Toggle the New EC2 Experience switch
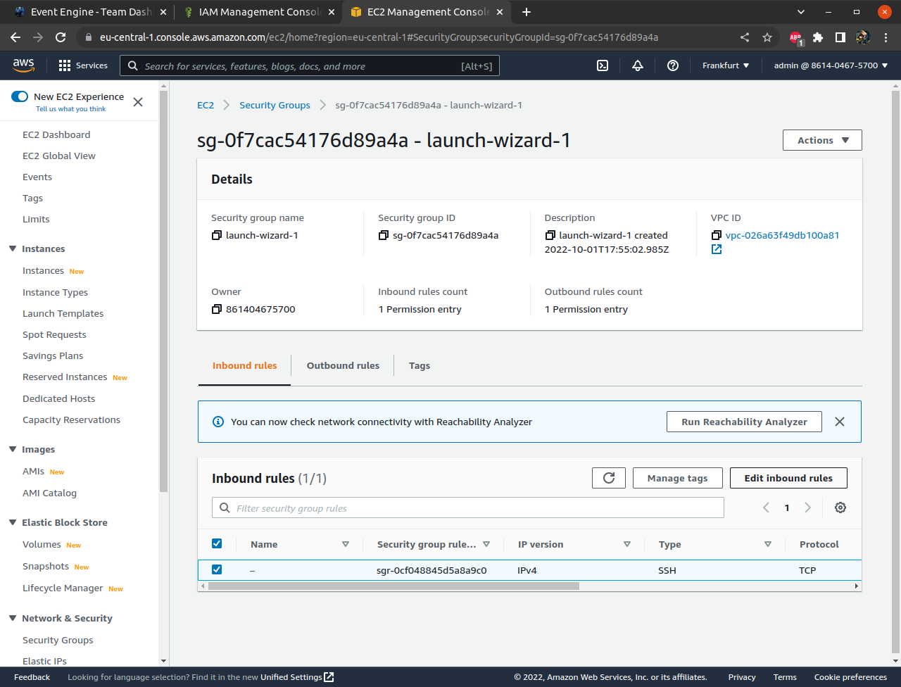 point(20,96)
